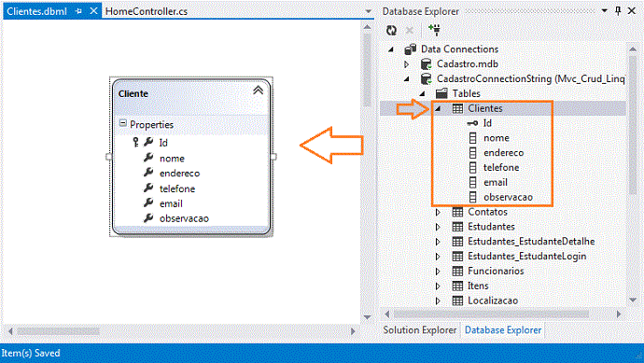This screenshot has width=644, height=363.
Task: Expand the Estudantes_EstudanteDetalhe node
Action: point(438,242)
